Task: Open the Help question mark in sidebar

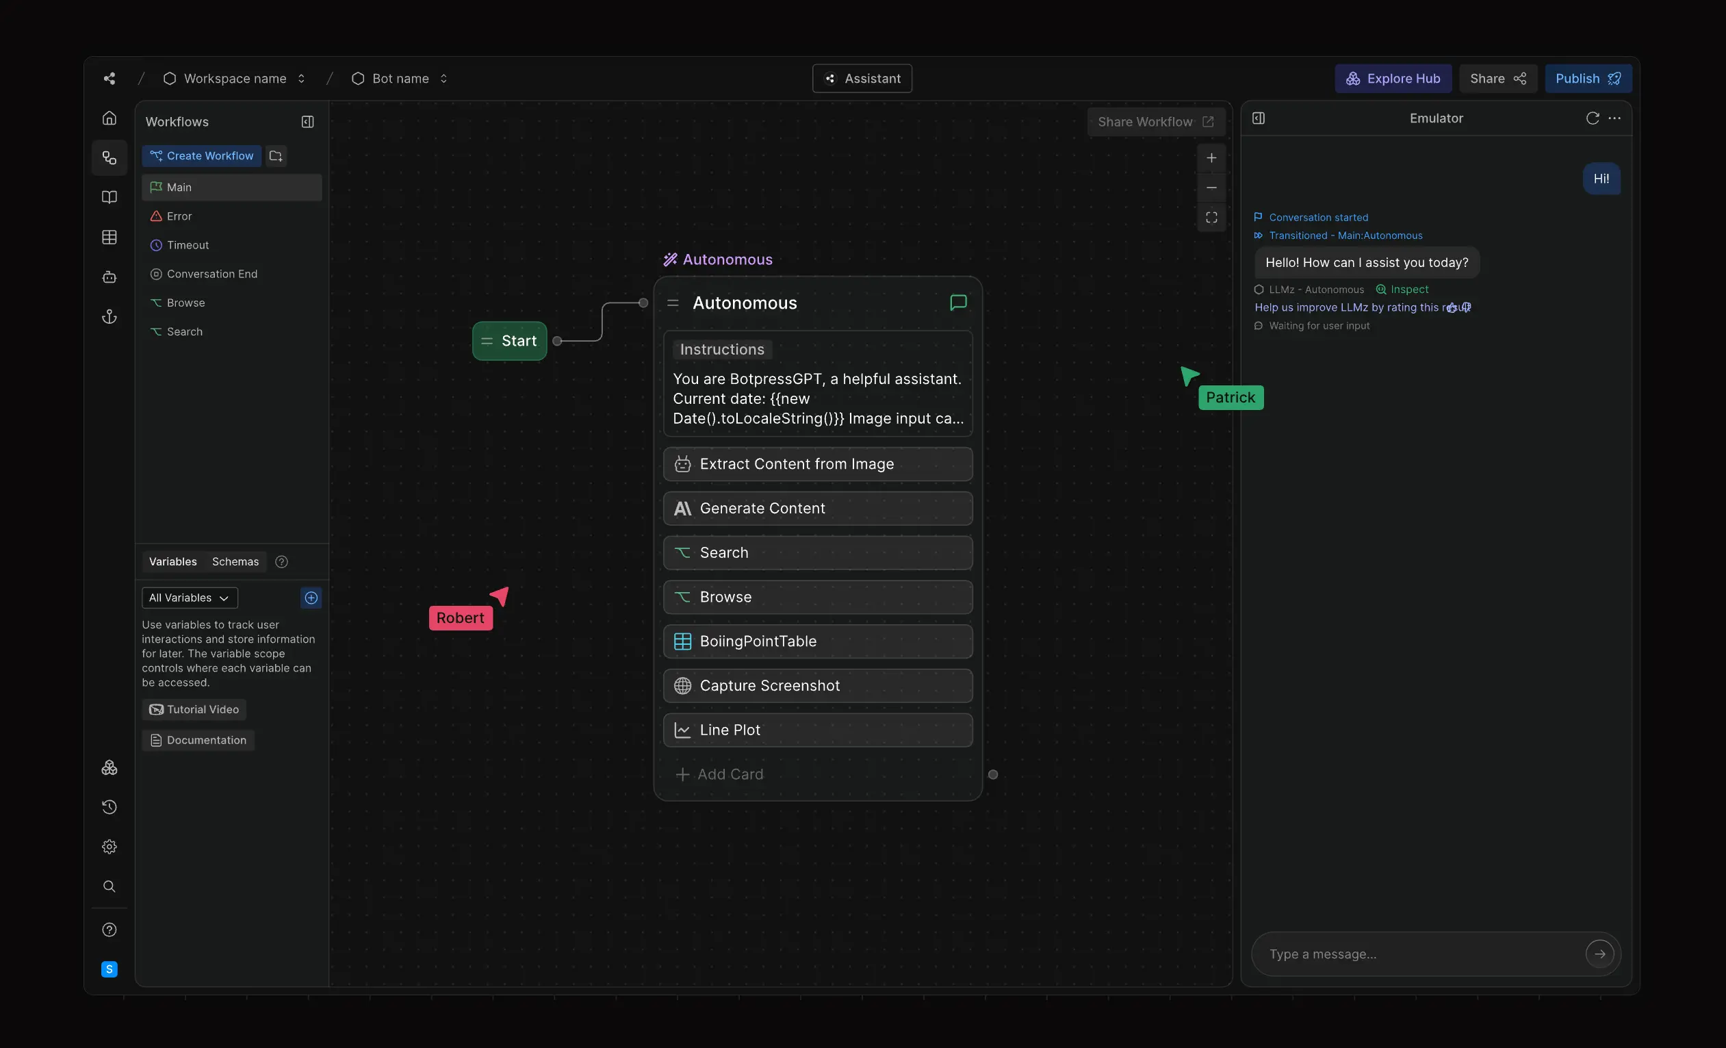Action: (x=110, y=930)
